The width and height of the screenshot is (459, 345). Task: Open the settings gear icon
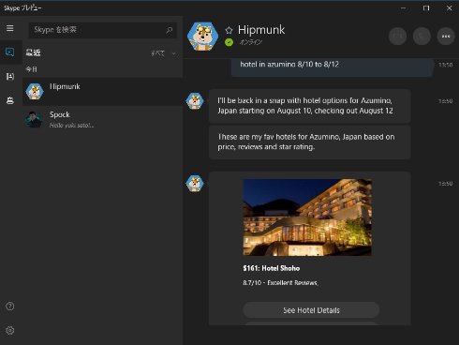tap(10, 330)
